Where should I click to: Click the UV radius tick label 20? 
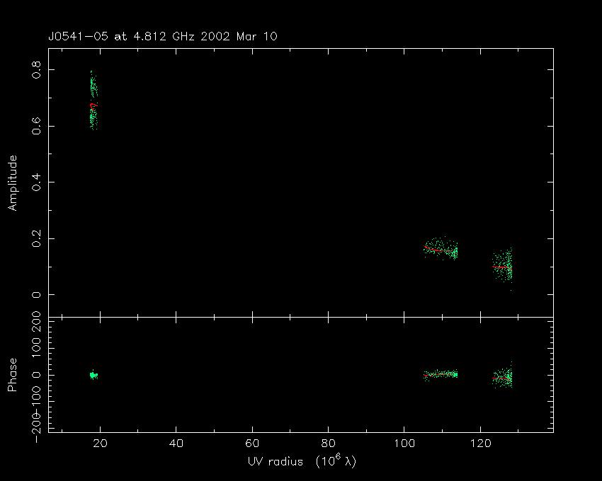coord(100,444)
